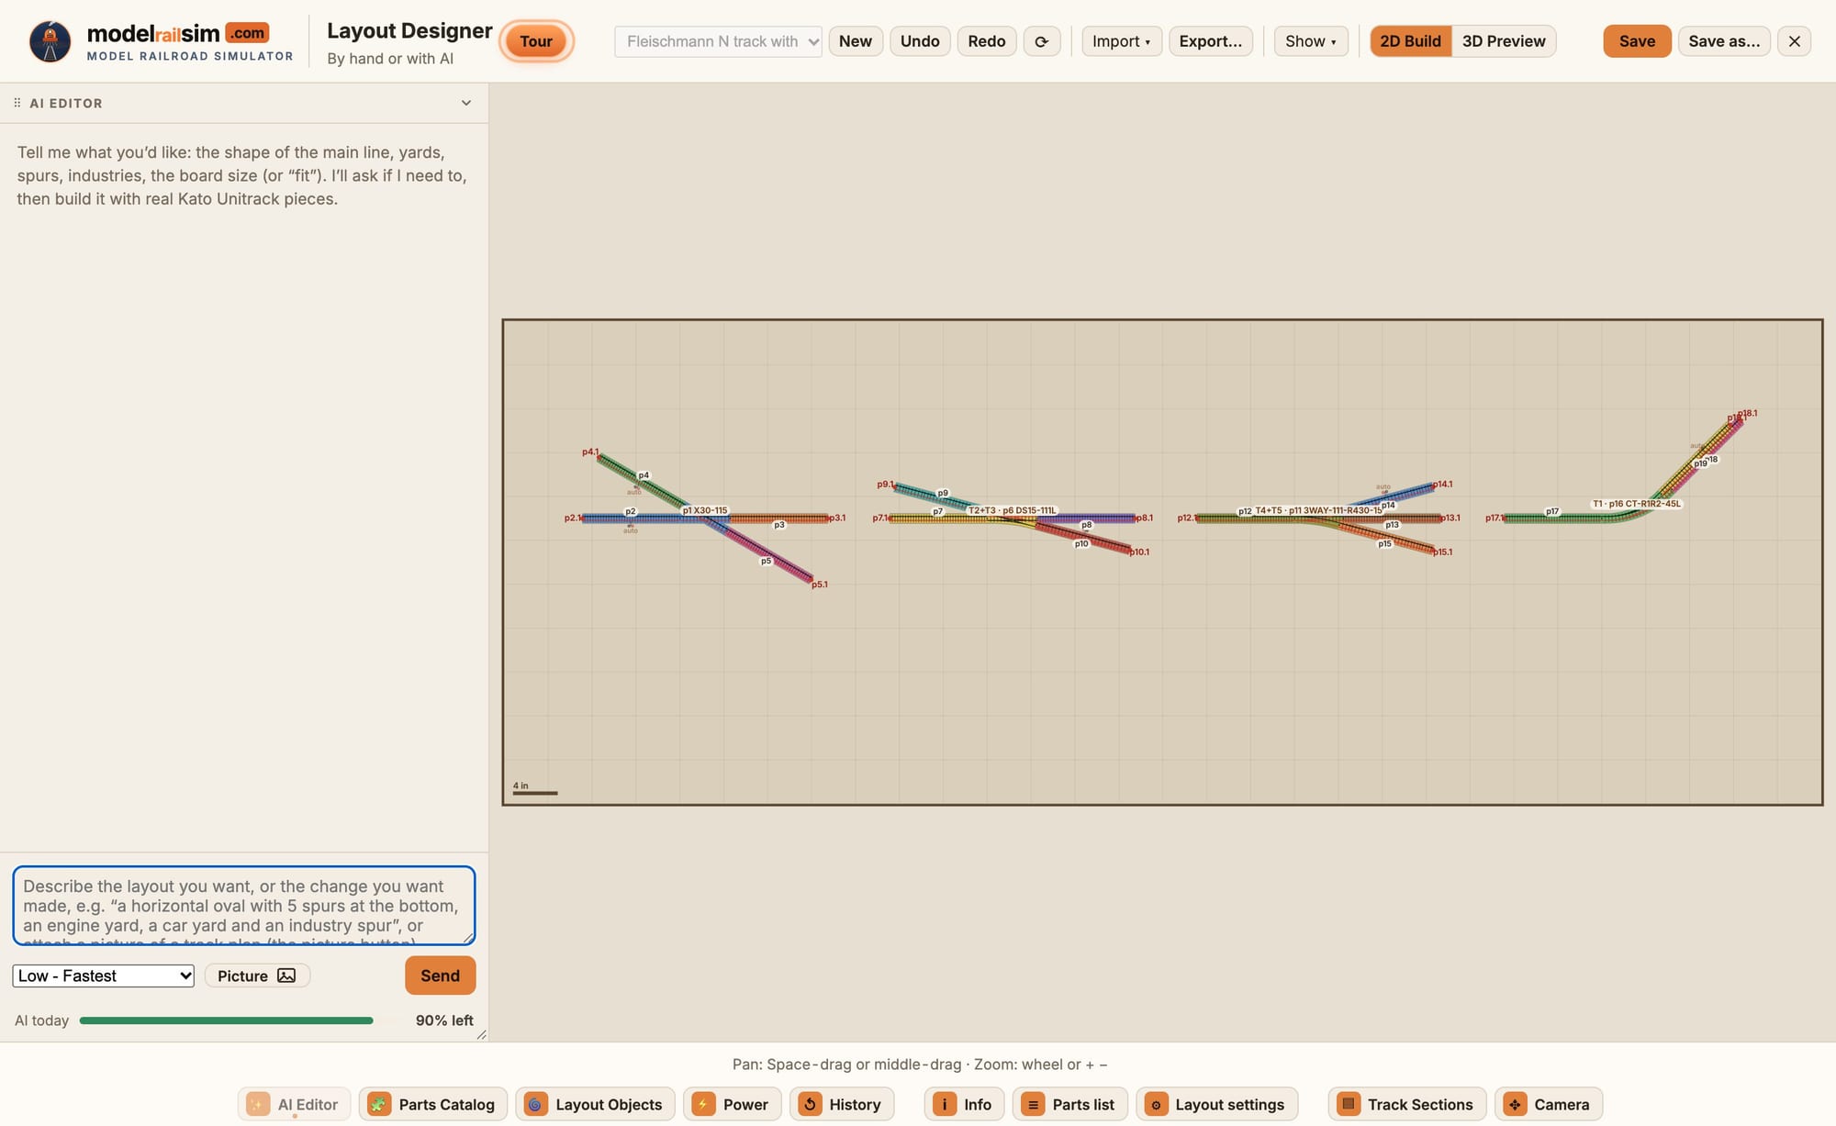
Task: Switch to 2D Build mode
Action: click(x=1410, y=41)
